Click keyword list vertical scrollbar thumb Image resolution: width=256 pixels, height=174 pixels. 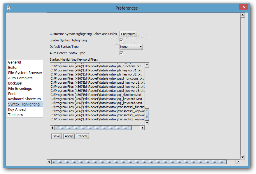tap(147, 115)
